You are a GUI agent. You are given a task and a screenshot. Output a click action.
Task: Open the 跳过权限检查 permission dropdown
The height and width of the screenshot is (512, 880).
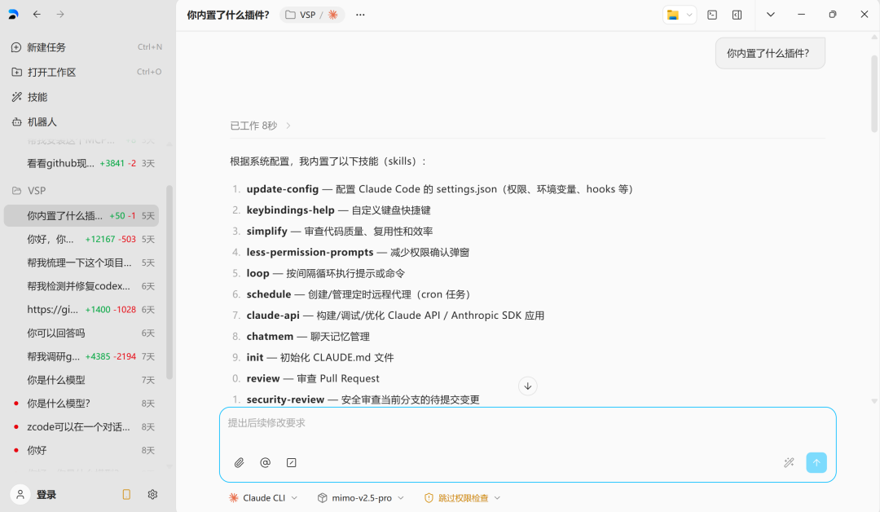(463, 498)
